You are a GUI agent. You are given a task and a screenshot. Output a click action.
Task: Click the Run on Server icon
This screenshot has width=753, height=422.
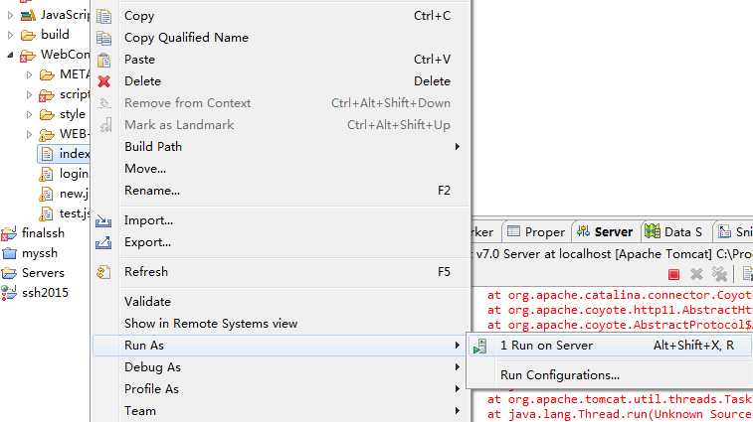tap(479, 347)
